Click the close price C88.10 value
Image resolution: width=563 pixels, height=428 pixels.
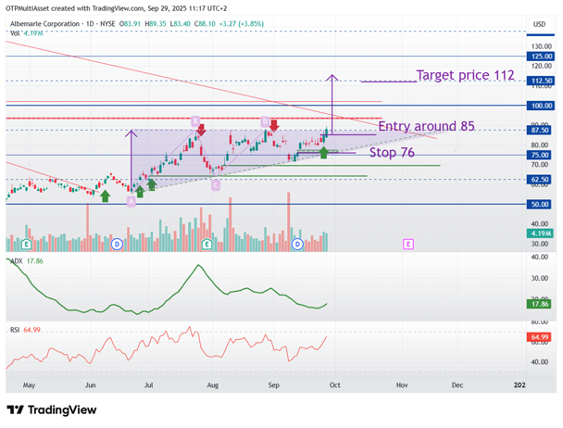pos(205,24)
